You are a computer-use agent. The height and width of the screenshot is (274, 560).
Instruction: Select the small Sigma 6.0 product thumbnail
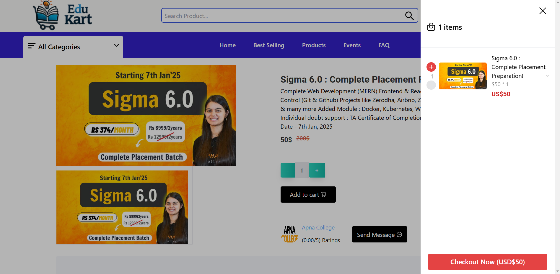coord(122,207)
